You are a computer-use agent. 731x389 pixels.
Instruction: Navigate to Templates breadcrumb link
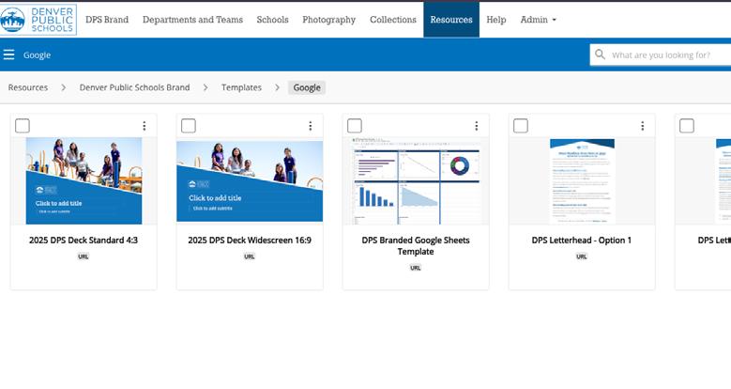[x=241, y=87]
